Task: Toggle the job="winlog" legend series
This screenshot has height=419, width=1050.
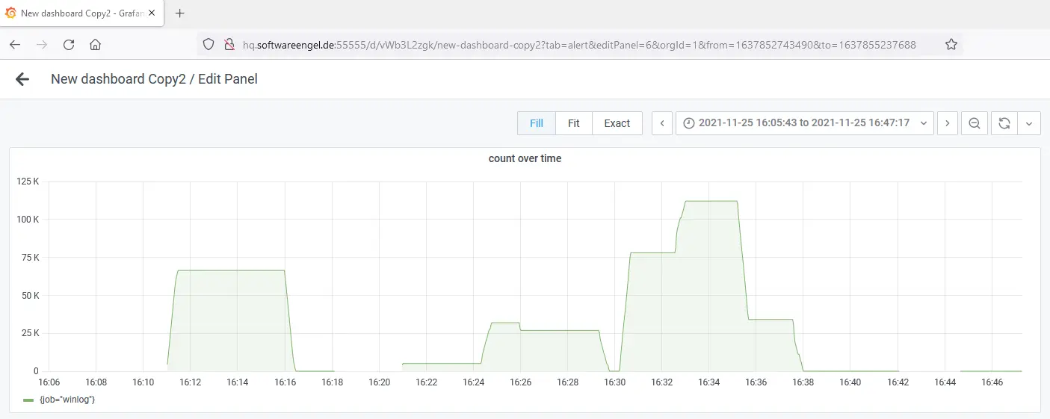Action: tap(67, 400)
